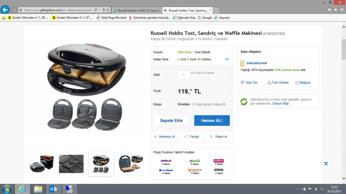
Task: Select the grill plates thumbnail image
Action: 71,164
